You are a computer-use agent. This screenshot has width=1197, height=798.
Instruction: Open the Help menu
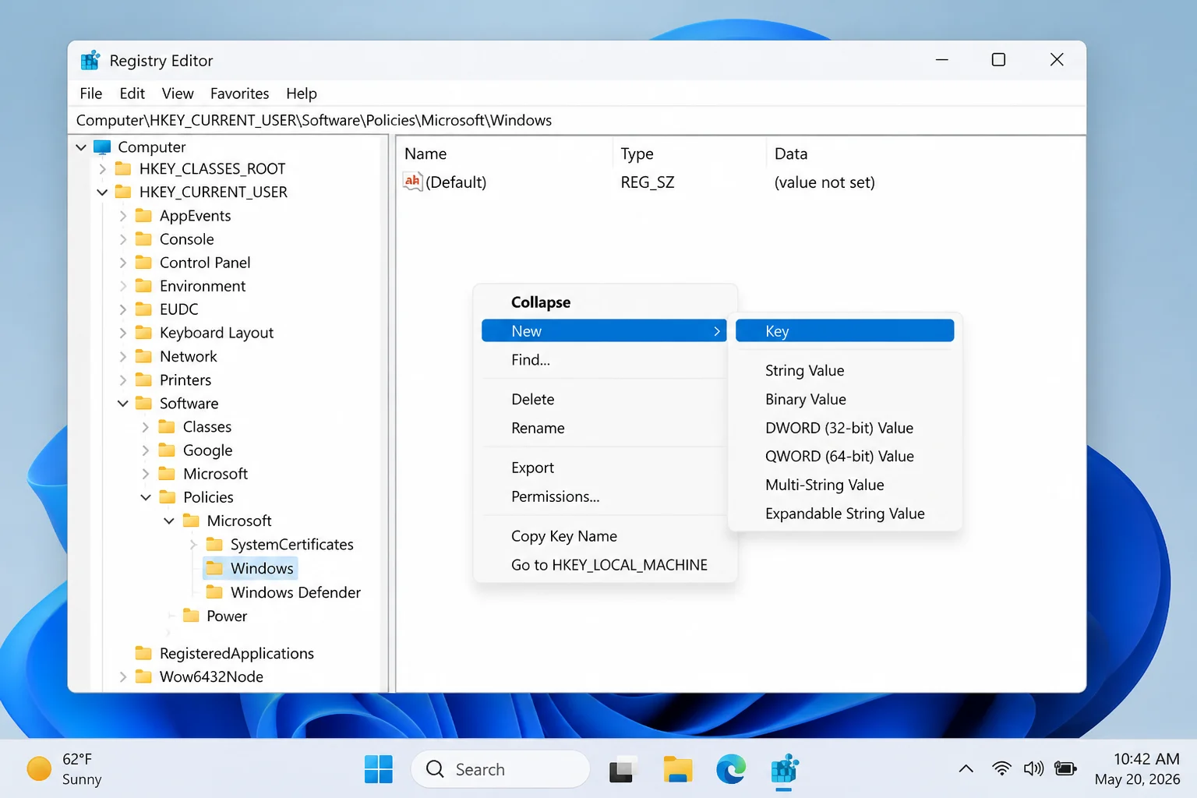pyautogui.click(x=302, y=94)
